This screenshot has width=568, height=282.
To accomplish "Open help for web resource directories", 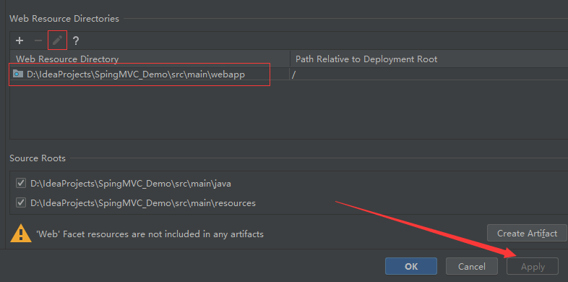I will (75, 40).
